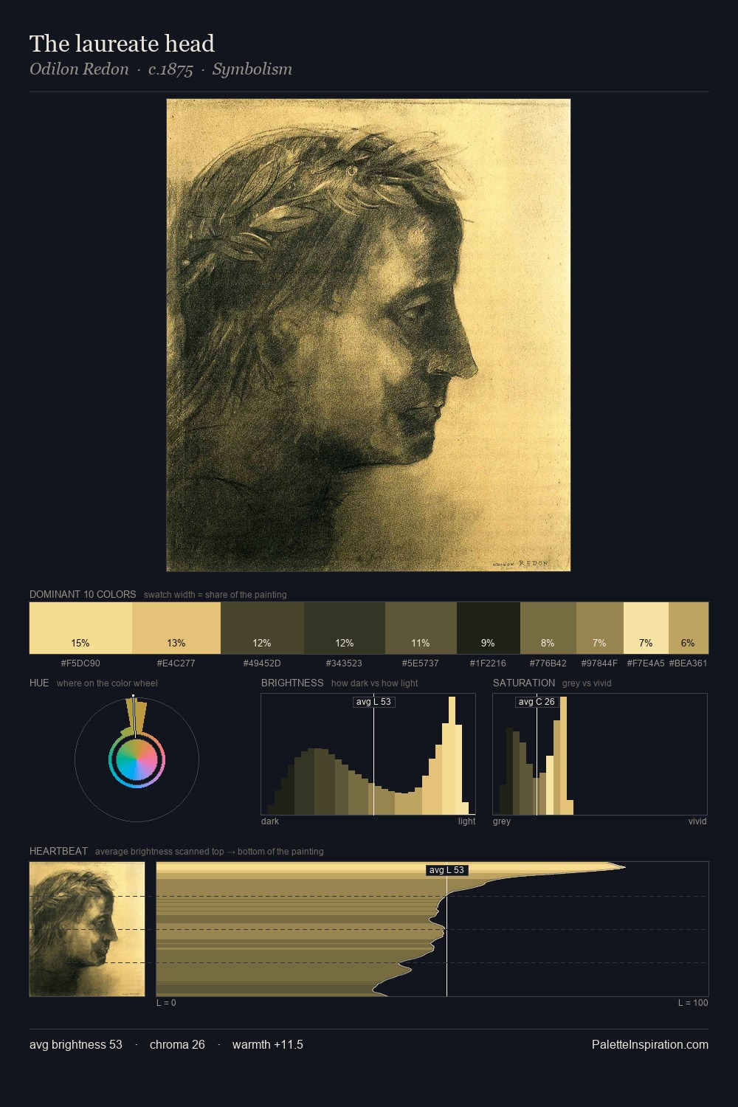Screen dimensions: 738x1107
Task: Click 'swatch width = share of the painting'
Action: coord(215,595)
